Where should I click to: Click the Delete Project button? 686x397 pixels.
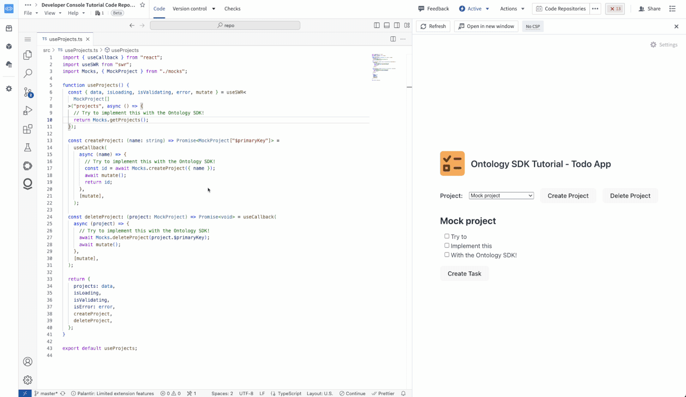point(630,196)
